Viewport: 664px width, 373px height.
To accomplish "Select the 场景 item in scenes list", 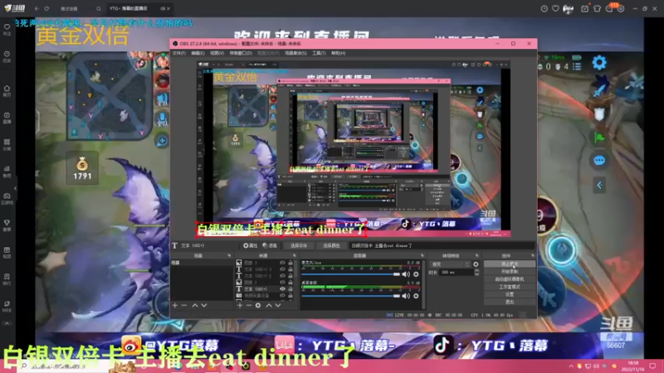I will 201,263.
